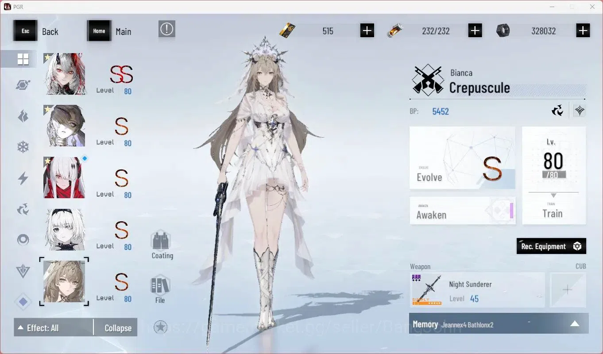
Task: Filter characters by ice snowflake element
Action: tap(23, 147)
